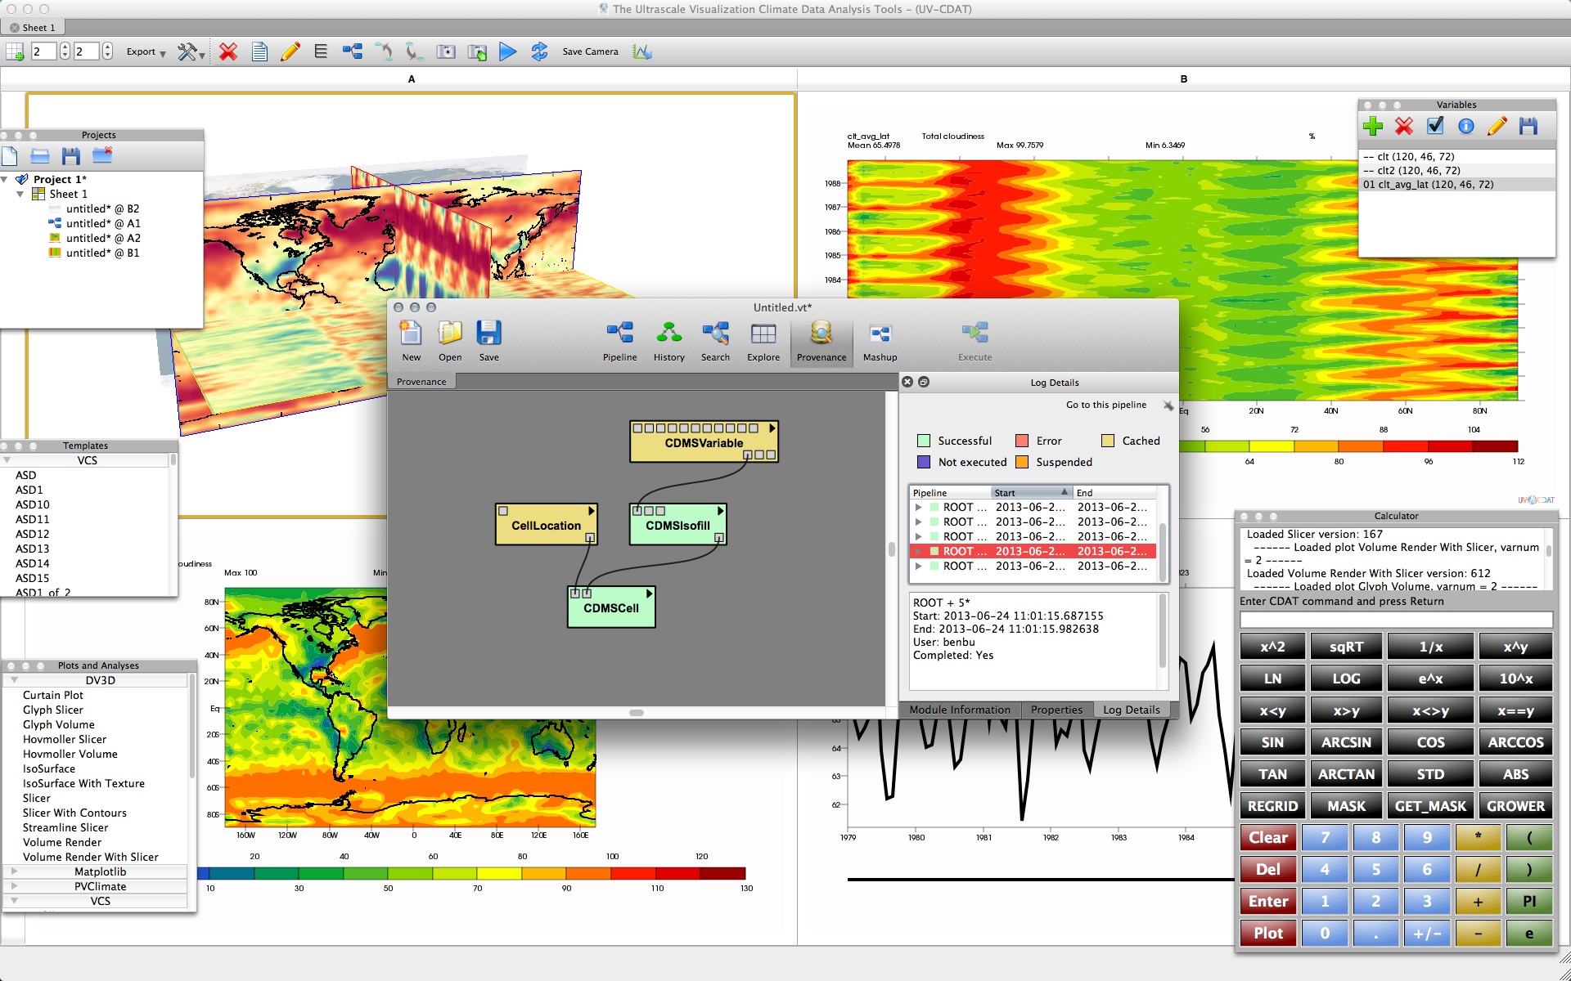
Task: Toggle the checkmark select-all in Variables
Action: tap(1435, 126)
